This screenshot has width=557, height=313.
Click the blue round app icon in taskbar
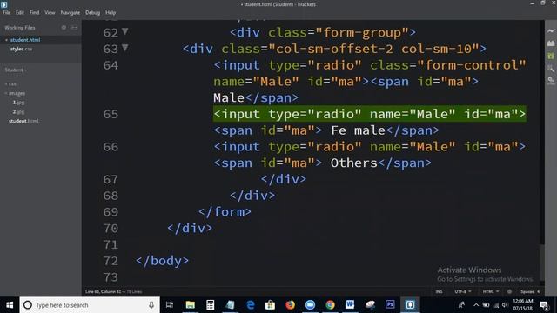(310, 305)
